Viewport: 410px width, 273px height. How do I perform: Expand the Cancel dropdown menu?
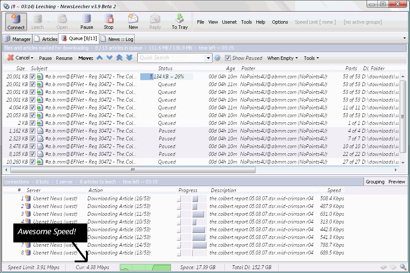click(x=32, y=58)
